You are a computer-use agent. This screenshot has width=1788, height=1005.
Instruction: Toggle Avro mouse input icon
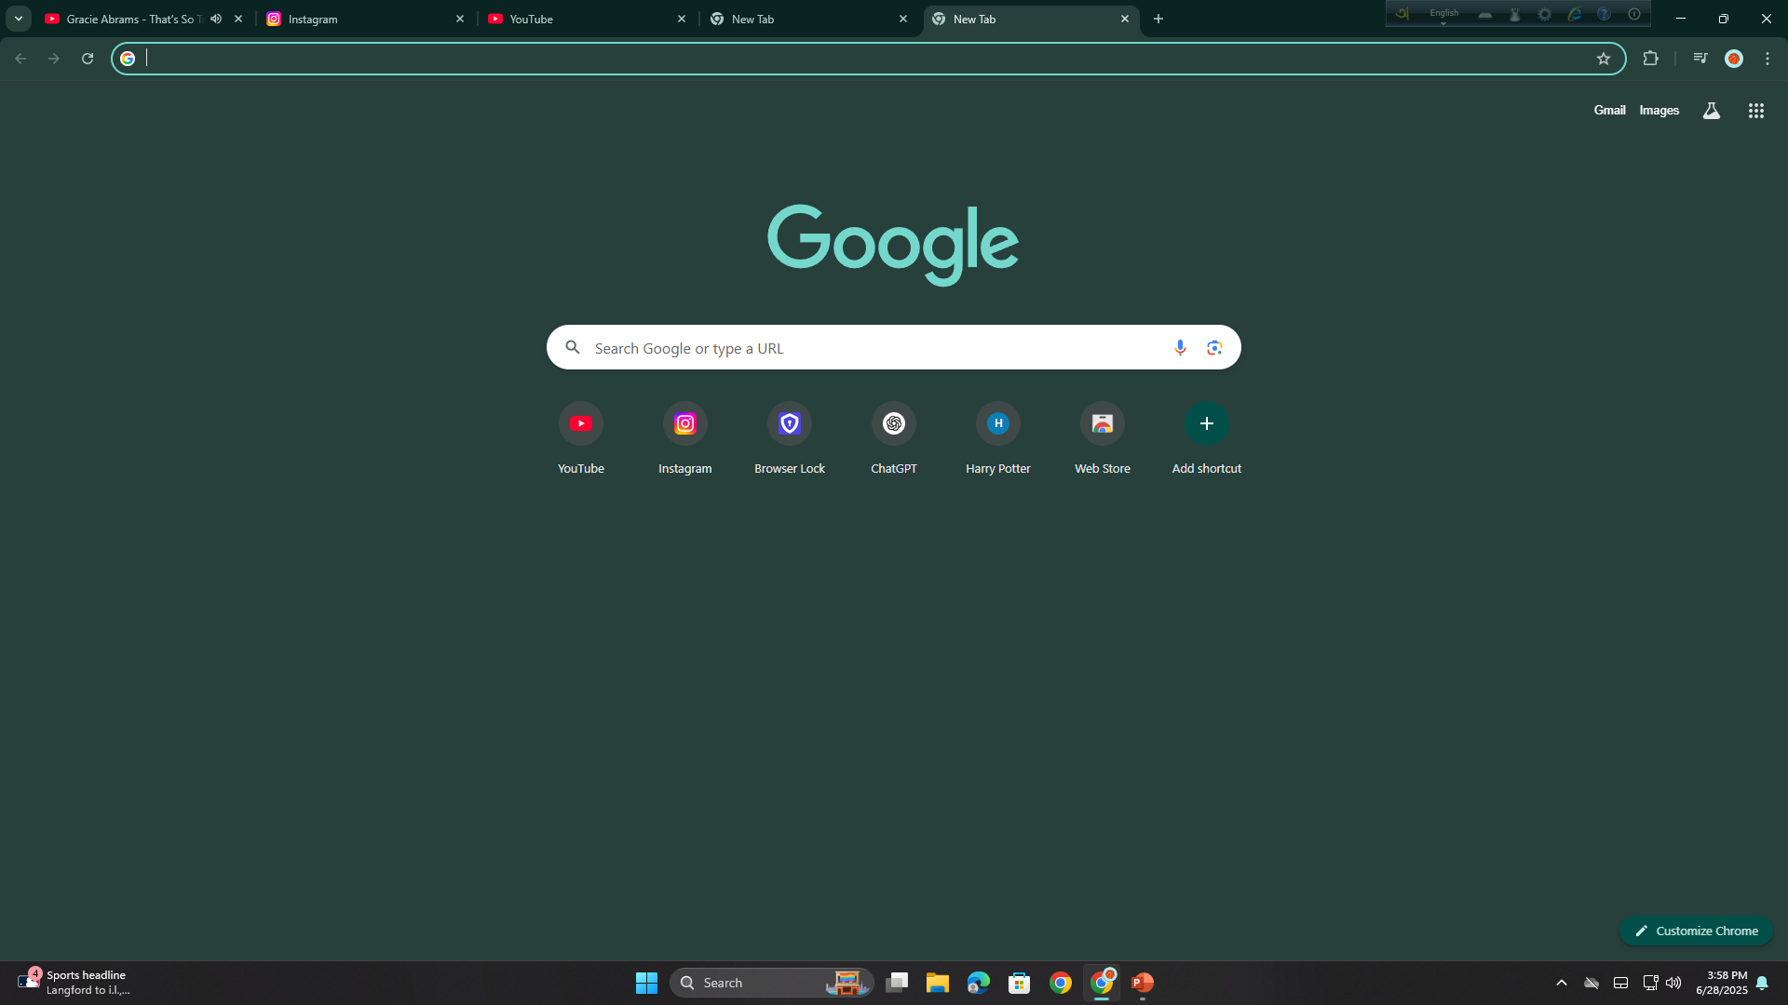(1515, 14)
